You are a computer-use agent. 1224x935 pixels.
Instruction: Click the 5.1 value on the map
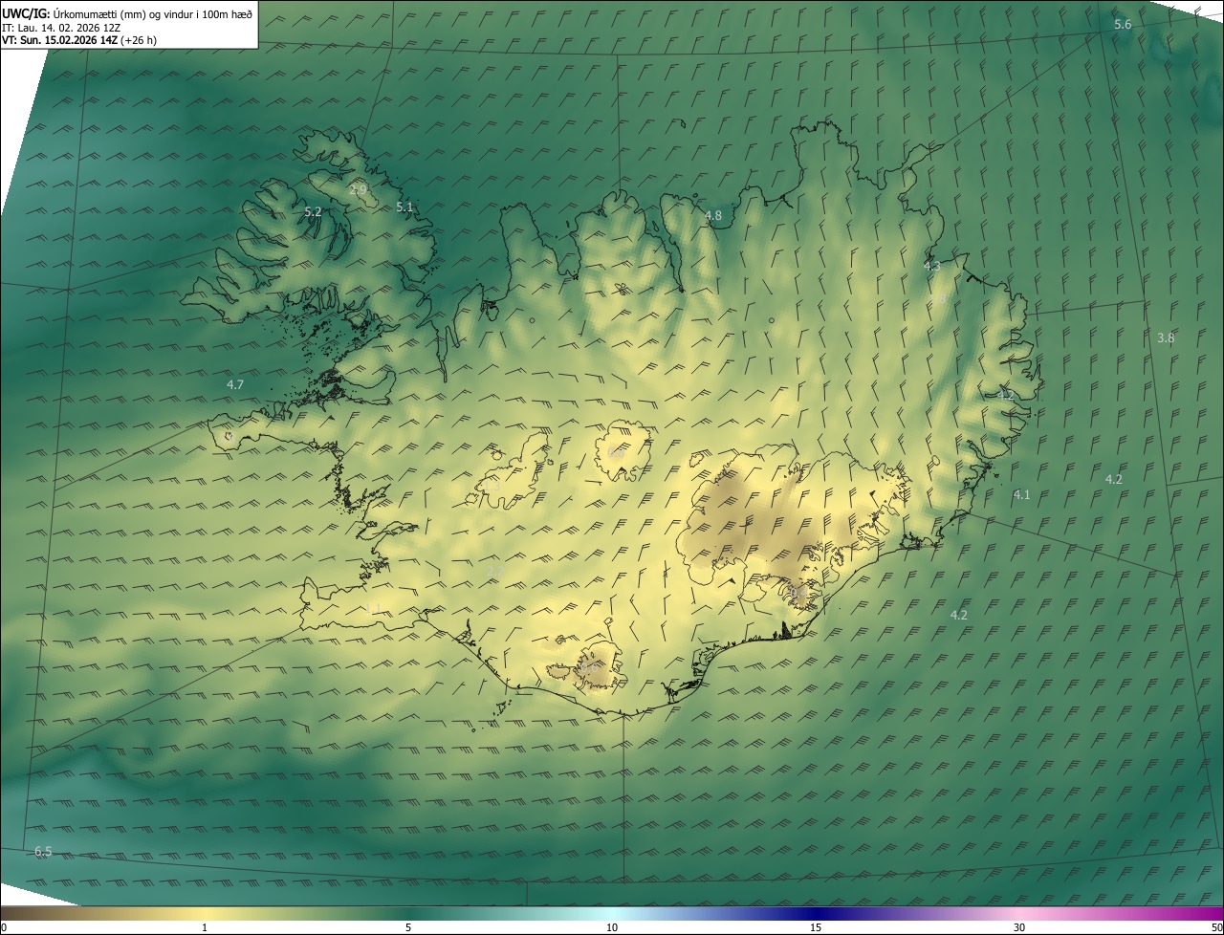[x=404, y=207]
